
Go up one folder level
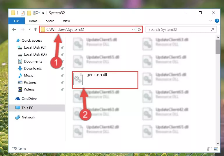(x=36, y=29)
